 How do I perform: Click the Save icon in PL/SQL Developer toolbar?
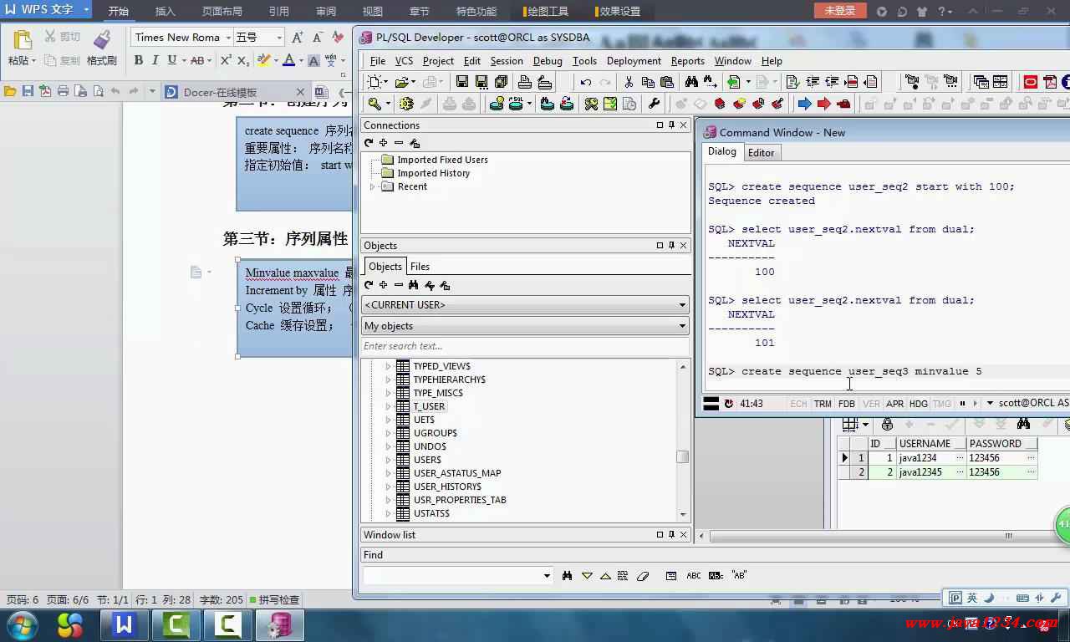tap(461, 82)
